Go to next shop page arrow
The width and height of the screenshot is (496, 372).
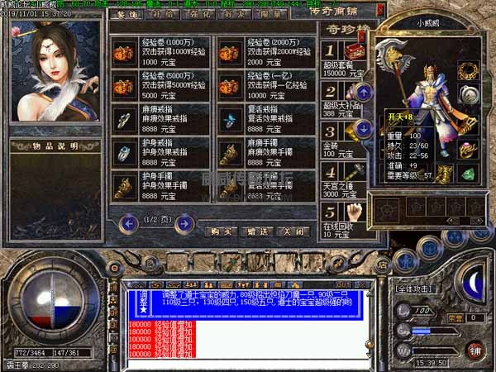click(184, 224)
